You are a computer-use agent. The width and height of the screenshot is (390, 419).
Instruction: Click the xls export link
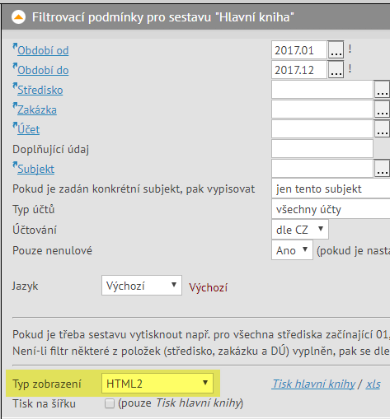pos(373,384)
